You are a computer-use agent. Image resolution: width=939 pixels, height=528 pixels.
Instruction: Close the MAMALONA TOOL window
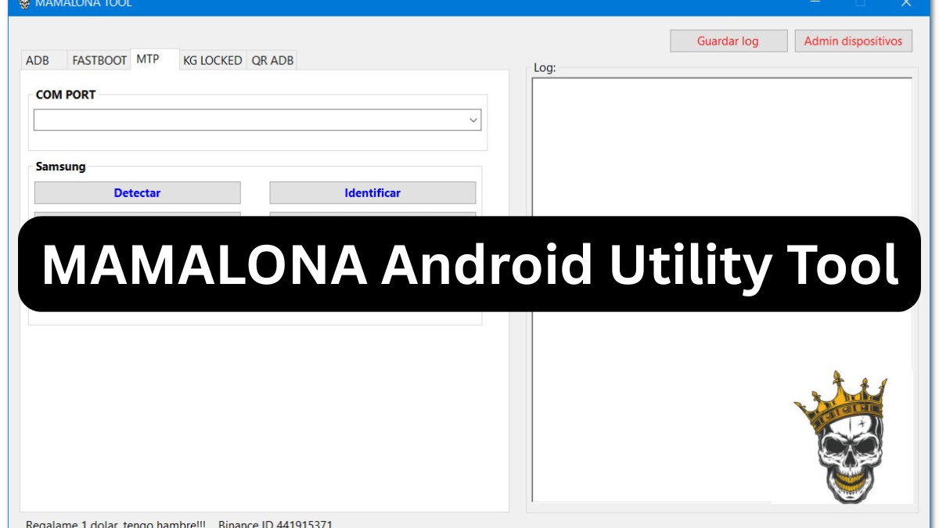pyautogui.click(x=905, y=4)
